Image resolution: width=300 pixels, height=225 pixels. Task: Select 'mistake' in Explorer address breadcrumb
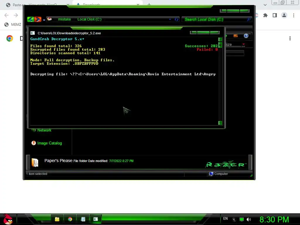point(64,19)
